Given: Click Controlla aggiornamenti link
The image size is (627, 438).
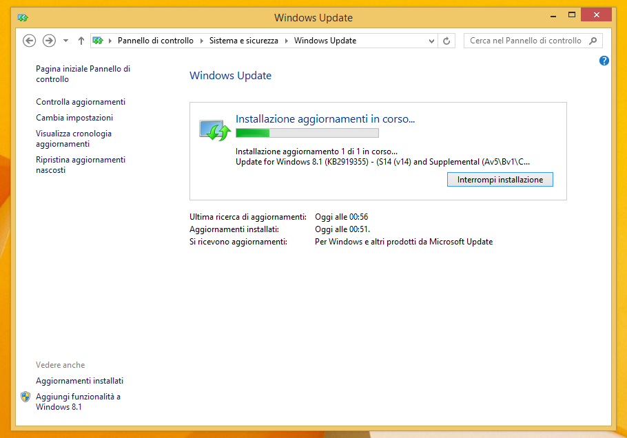Looking at the screenshot, I should 81,102.
